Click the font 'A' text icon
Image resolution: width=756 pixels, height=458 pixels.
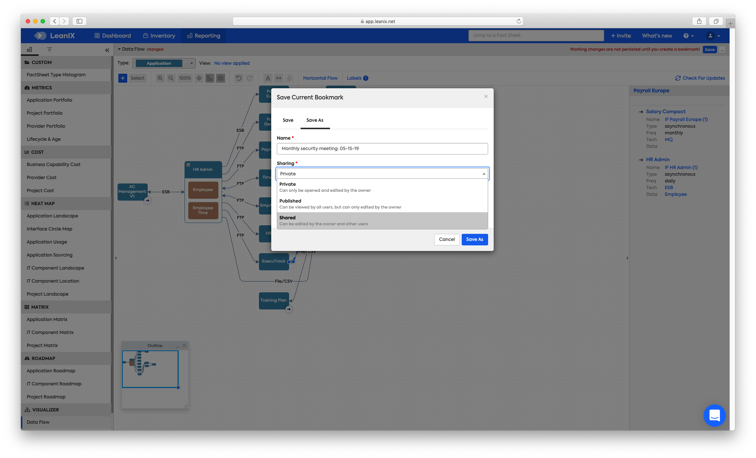tap(268, 78)
